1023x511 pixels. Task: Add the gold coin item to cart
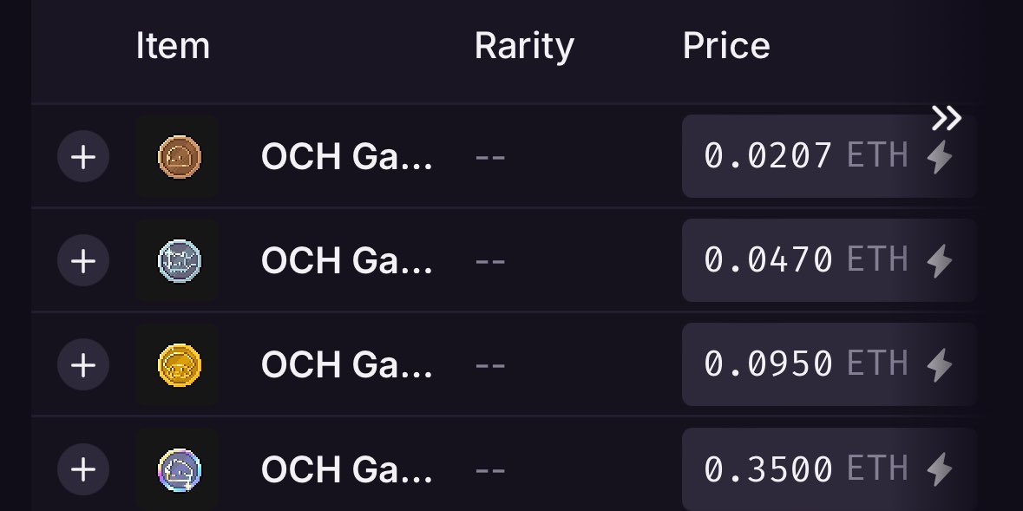click(x=82, y=364)
